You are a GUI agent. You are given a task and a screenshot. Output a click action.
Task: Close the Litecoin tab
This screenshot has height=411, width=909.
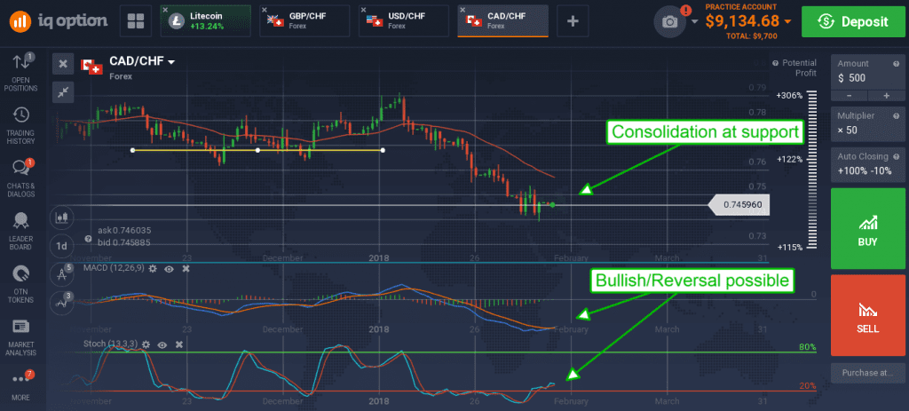(x=165, y=11)
